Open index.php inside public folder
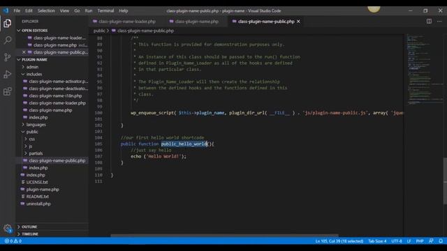The height and width of the screenshot is (251, 447). (38, 167)
